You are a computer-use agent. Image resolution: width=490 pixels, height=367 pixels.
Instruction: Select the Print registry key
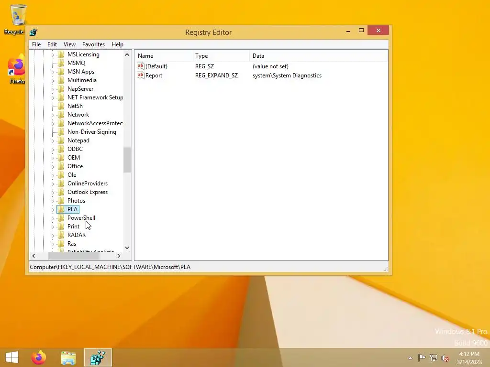click(x=73, y=226)
